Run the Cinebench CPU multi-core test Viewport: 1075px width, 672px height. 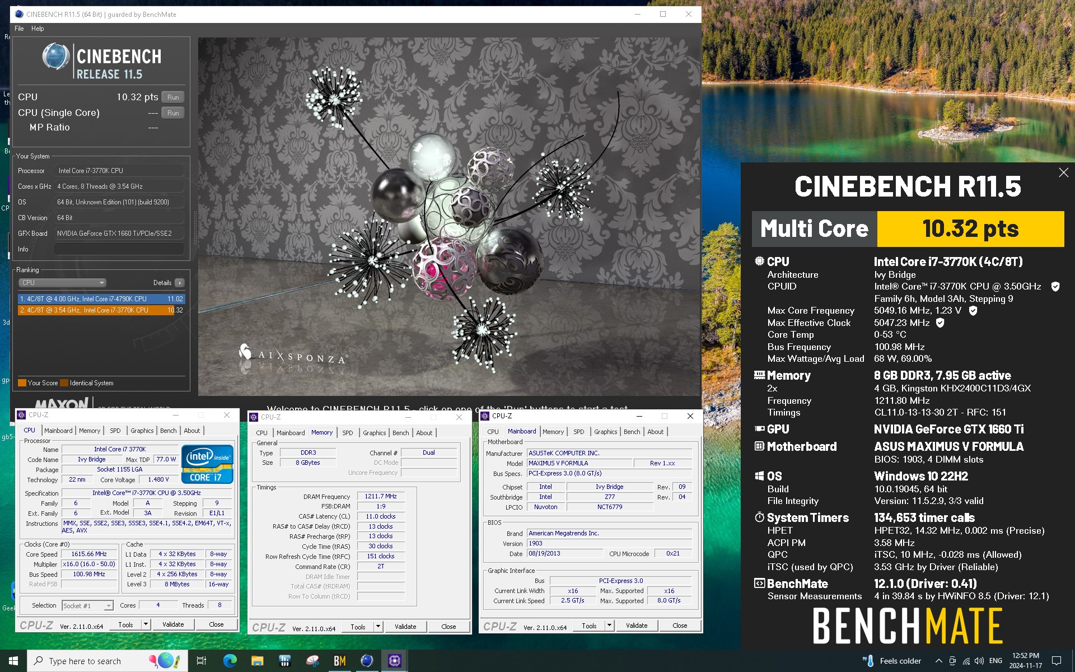click(173, 97)
